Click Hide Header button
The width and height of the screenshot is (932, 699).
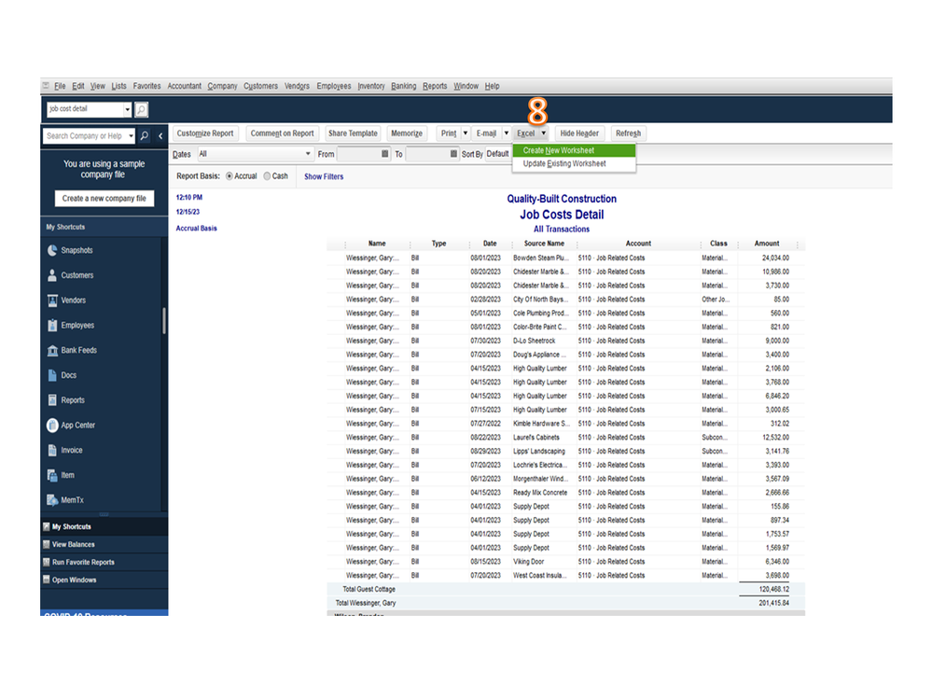(579, 133)
